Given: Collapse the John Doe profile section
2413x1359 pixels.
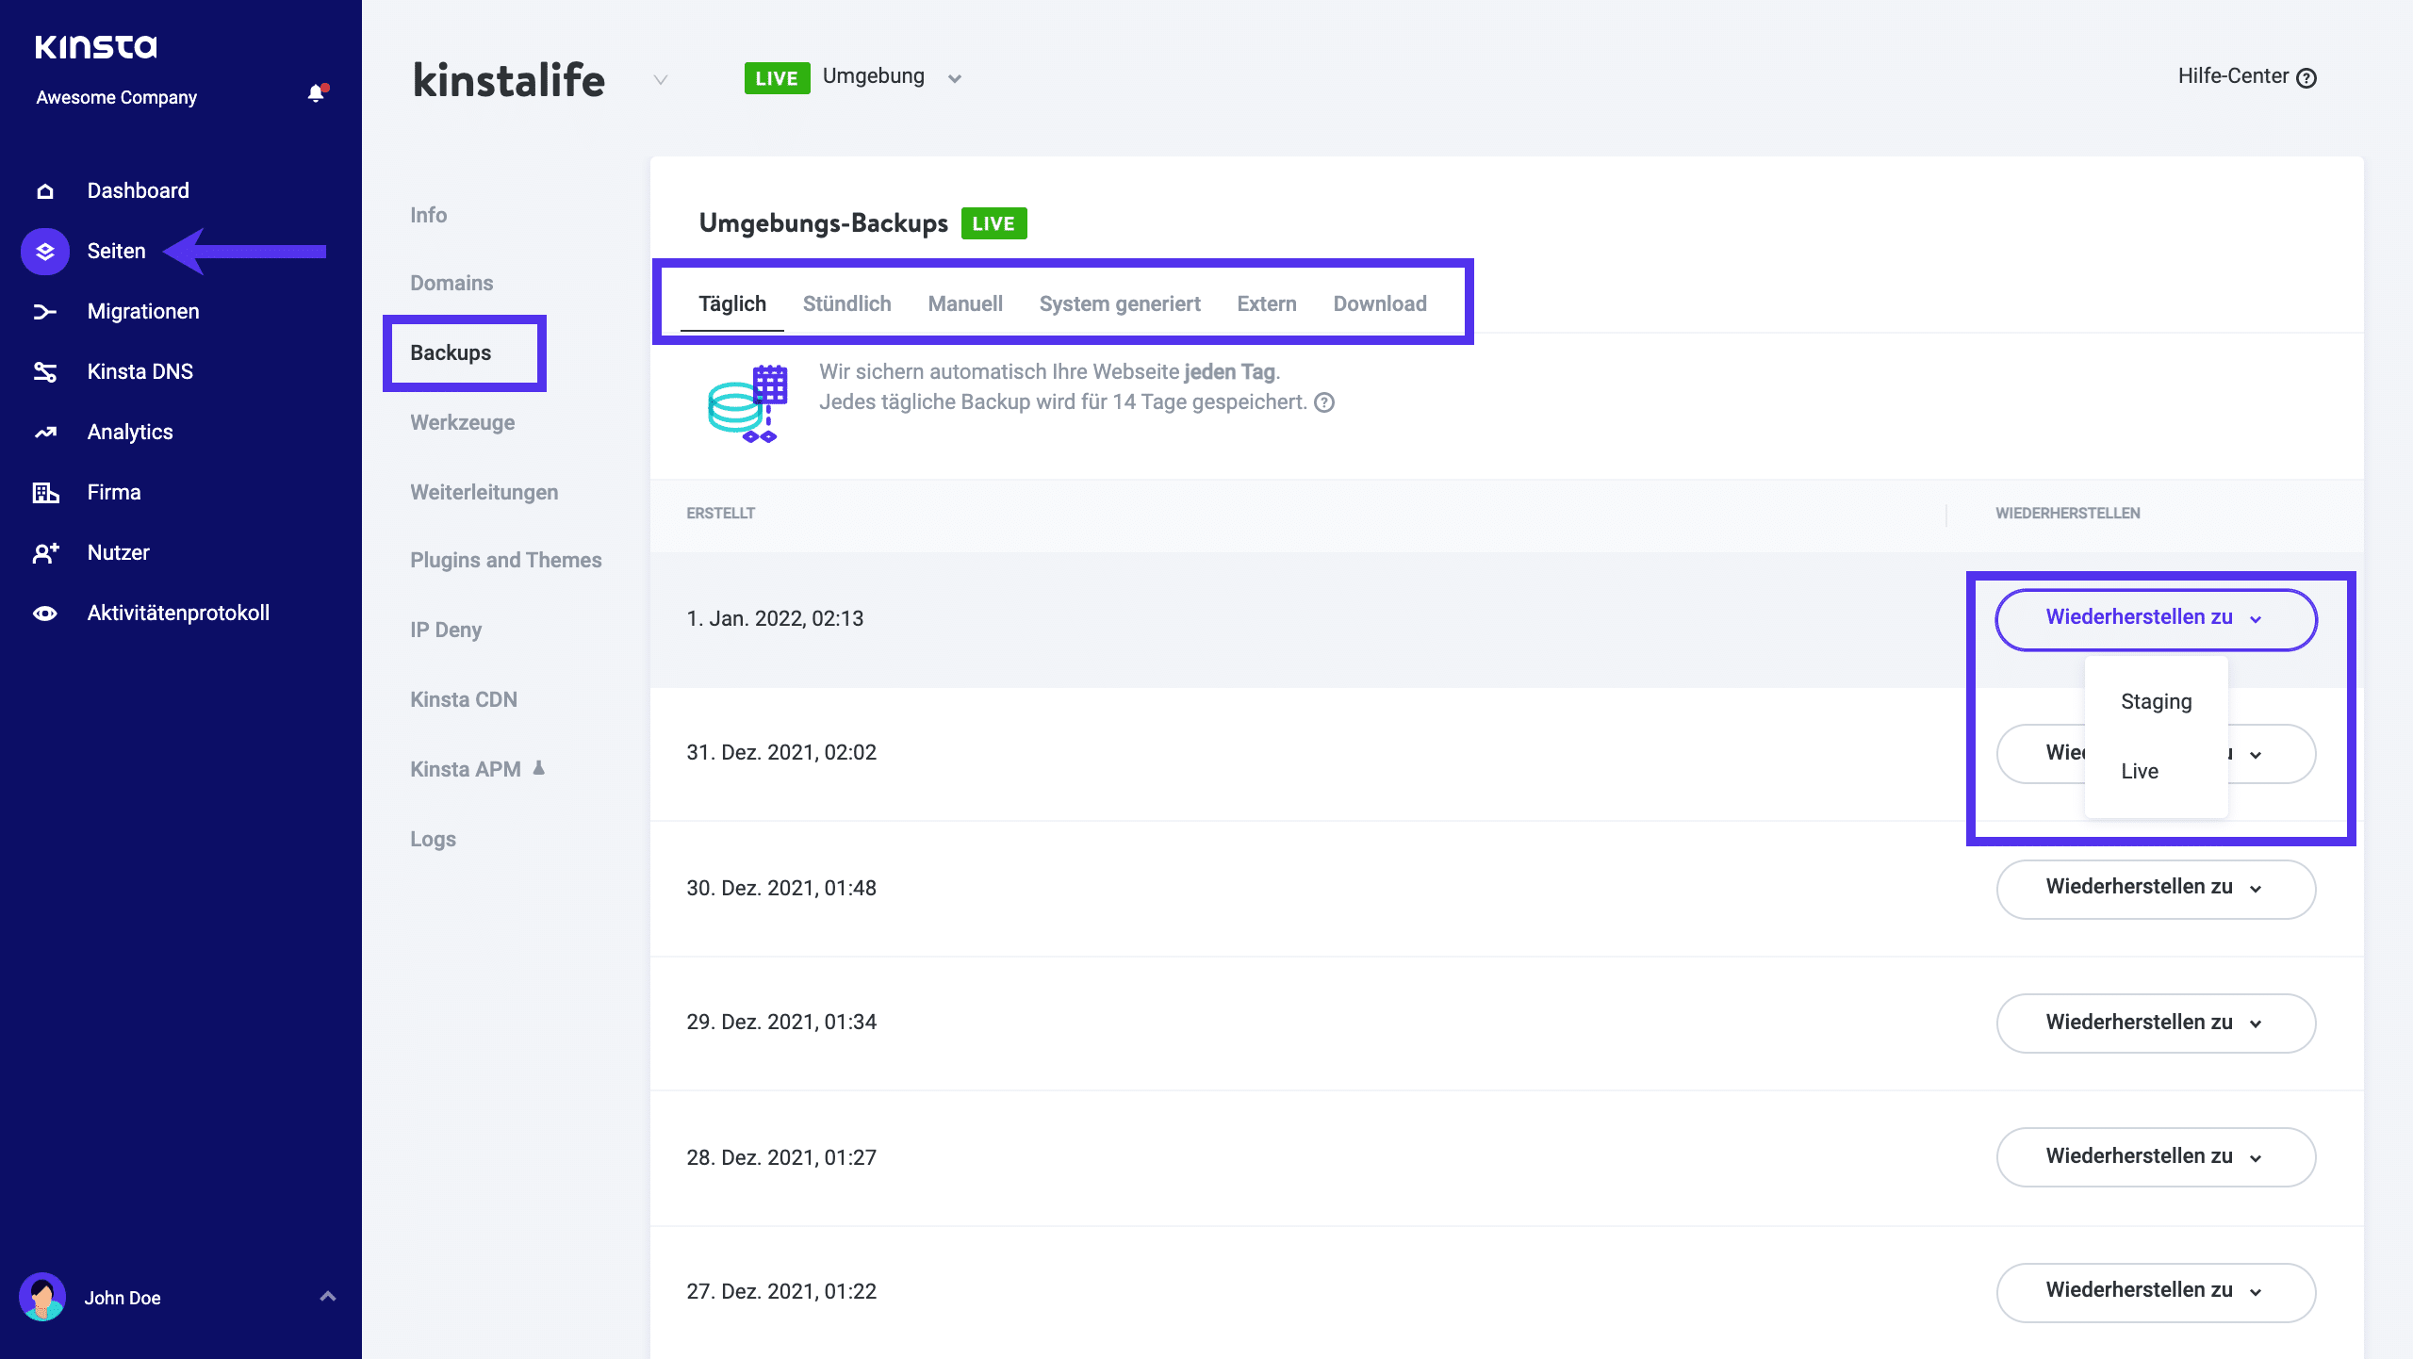Looking at the screenshot, I should point(328,1297).
